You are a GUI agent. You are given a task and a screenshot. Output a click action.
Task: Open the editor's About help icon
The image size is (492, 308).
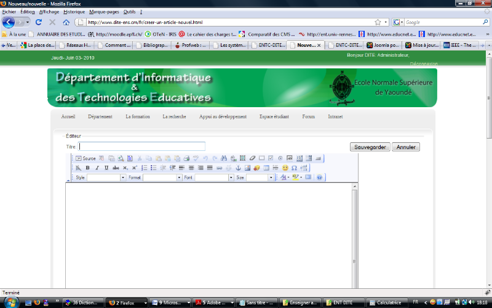pyautogui.click(x=320, y=177)
